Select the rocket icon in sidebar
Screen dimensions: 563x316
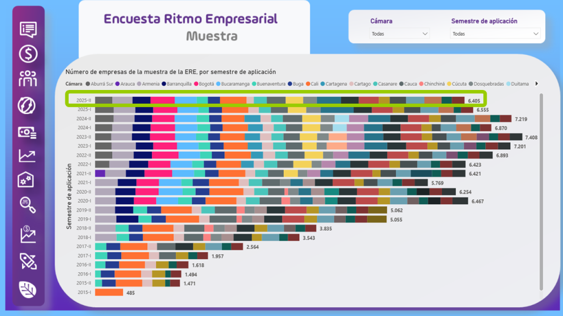[28, 261]
